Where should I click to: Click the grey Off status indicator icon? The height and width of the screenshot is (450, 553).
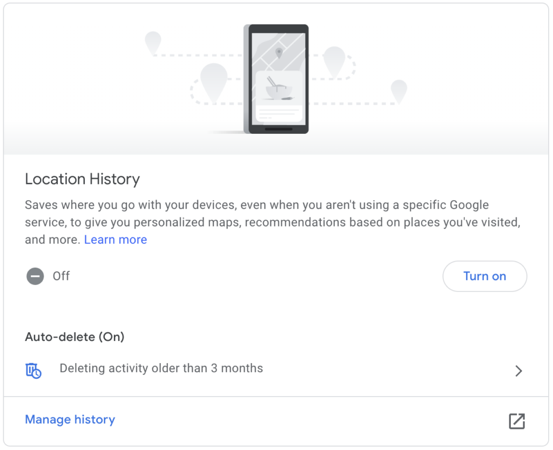point(35,276)
